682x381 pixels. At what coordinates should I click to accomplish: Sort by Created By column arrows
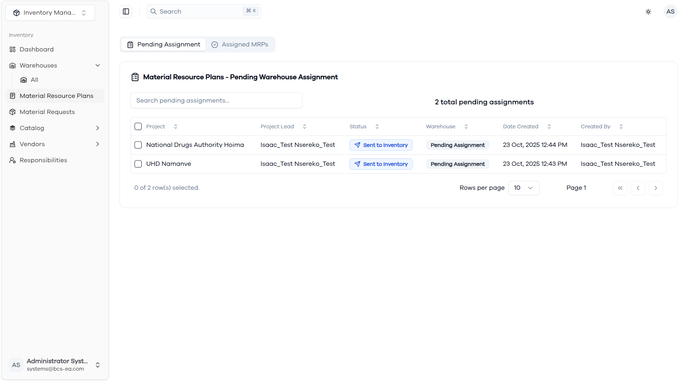coord(621,127)
